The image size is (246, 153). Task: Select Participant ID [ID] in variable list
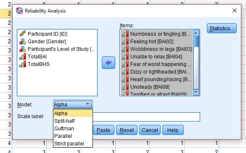pyautogui.click(x=57, y=34)
